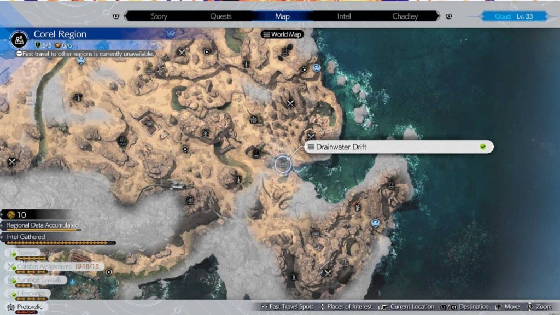Select the circled Drainwater Drift map marker
The image size is (560, 315).
coord(283,164)
